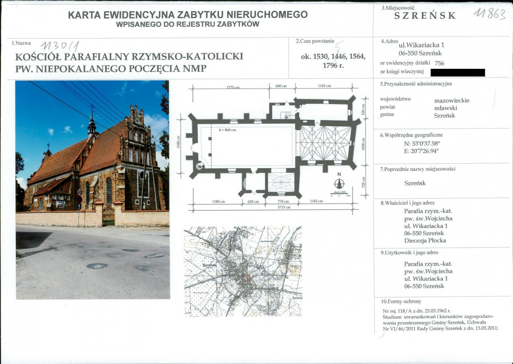This screenshot has width=513, height=364.
Task: Click the label '9.Użytkownik i jego adres'
Action: point(409,252)
